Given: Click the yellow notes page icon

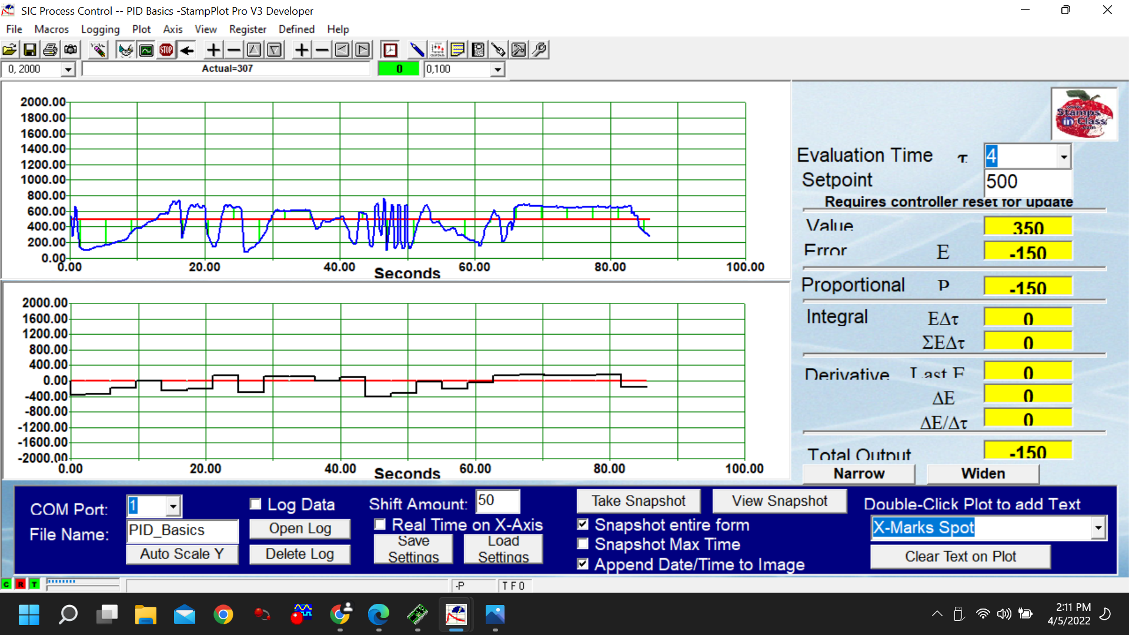Looking at the screenshot, I should pyautogui.click(x=457, y=50).
